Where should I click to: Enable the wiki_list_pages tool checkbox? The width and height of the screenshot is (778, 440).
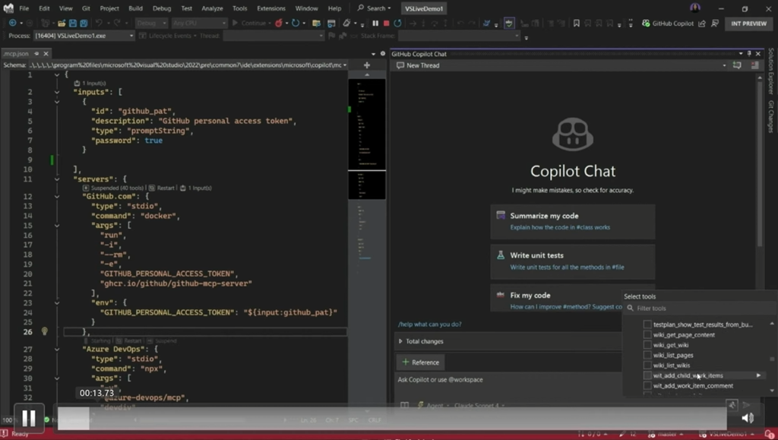pyautogui.click(x=647, y=355)
